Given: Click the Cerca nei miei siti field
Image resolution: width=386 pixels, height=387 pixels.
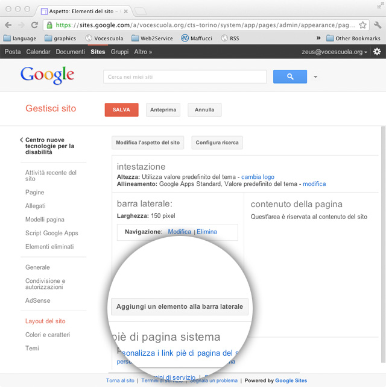Looking at the screenshot, I should 185,77.
